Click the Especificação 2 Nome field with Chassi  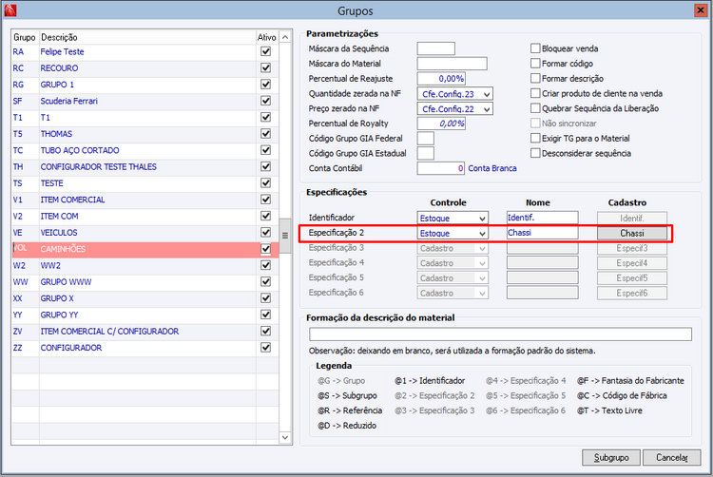[543, 233]
